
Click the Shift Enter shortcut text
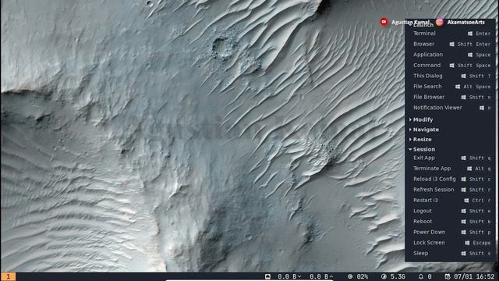tap(474, 44)
